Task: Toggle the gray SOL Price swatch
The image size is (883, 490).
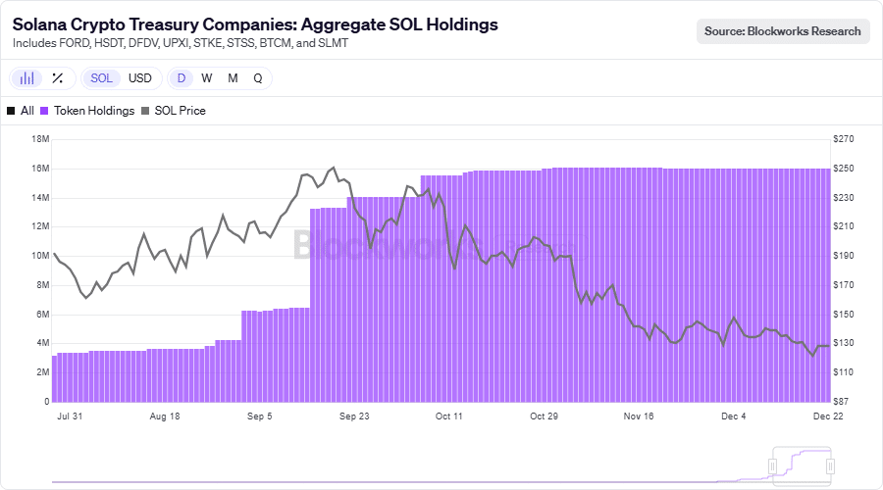Action: [x=145, y=111]
